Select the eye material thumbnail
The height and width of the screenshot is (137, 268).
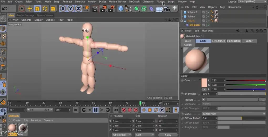[x=23, y=128]
